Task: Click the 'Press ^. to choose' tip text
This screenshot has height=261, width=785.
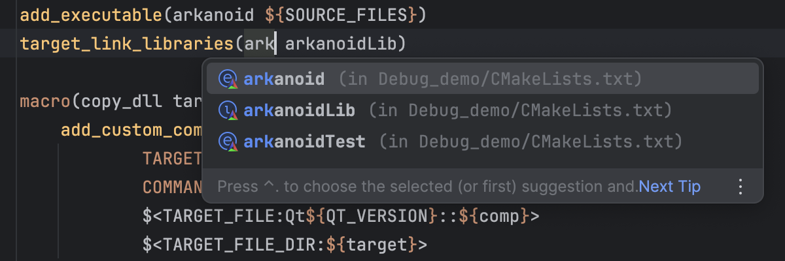Action: (427, 187)
